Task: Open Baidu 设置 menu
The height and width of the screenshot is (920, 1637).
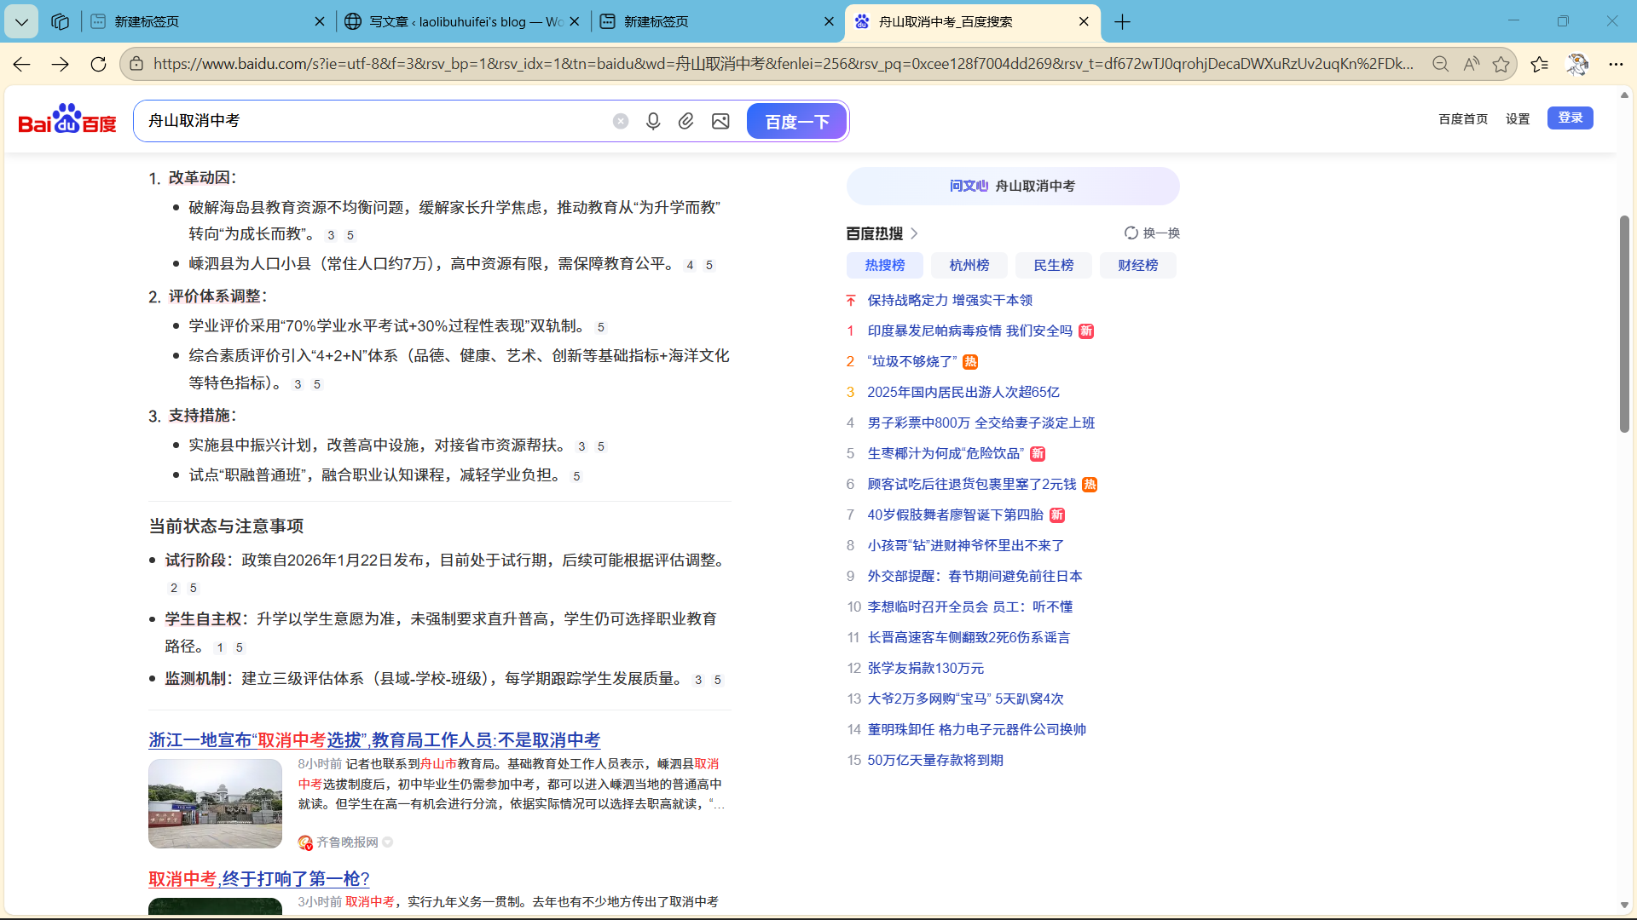Action: click(x=1518, y=119)
